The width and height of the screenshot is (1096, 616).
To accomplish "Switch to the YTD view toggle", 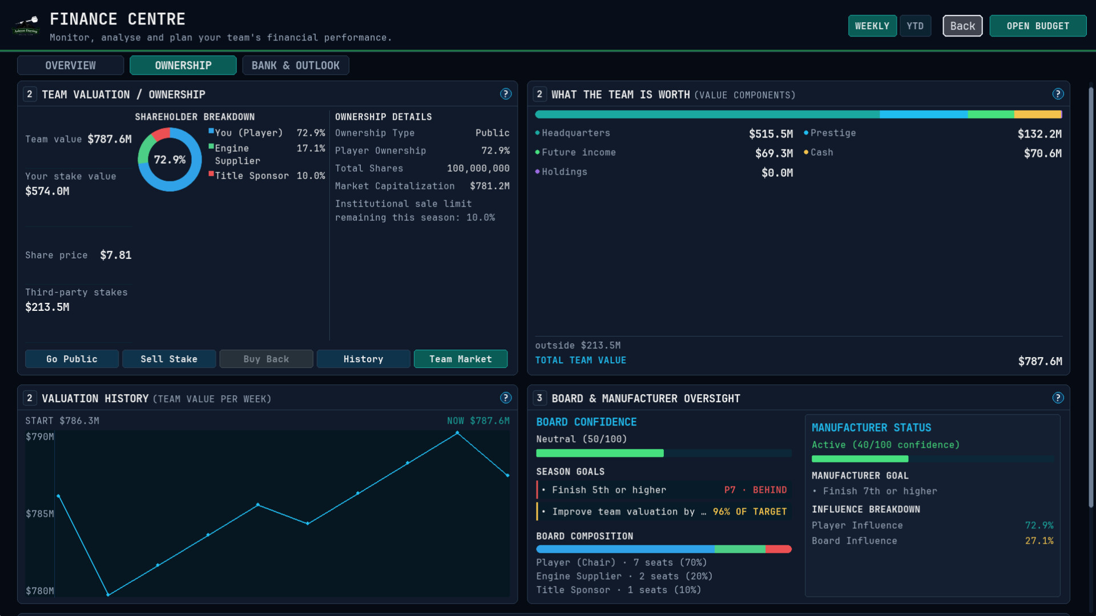I will [915, 26].
